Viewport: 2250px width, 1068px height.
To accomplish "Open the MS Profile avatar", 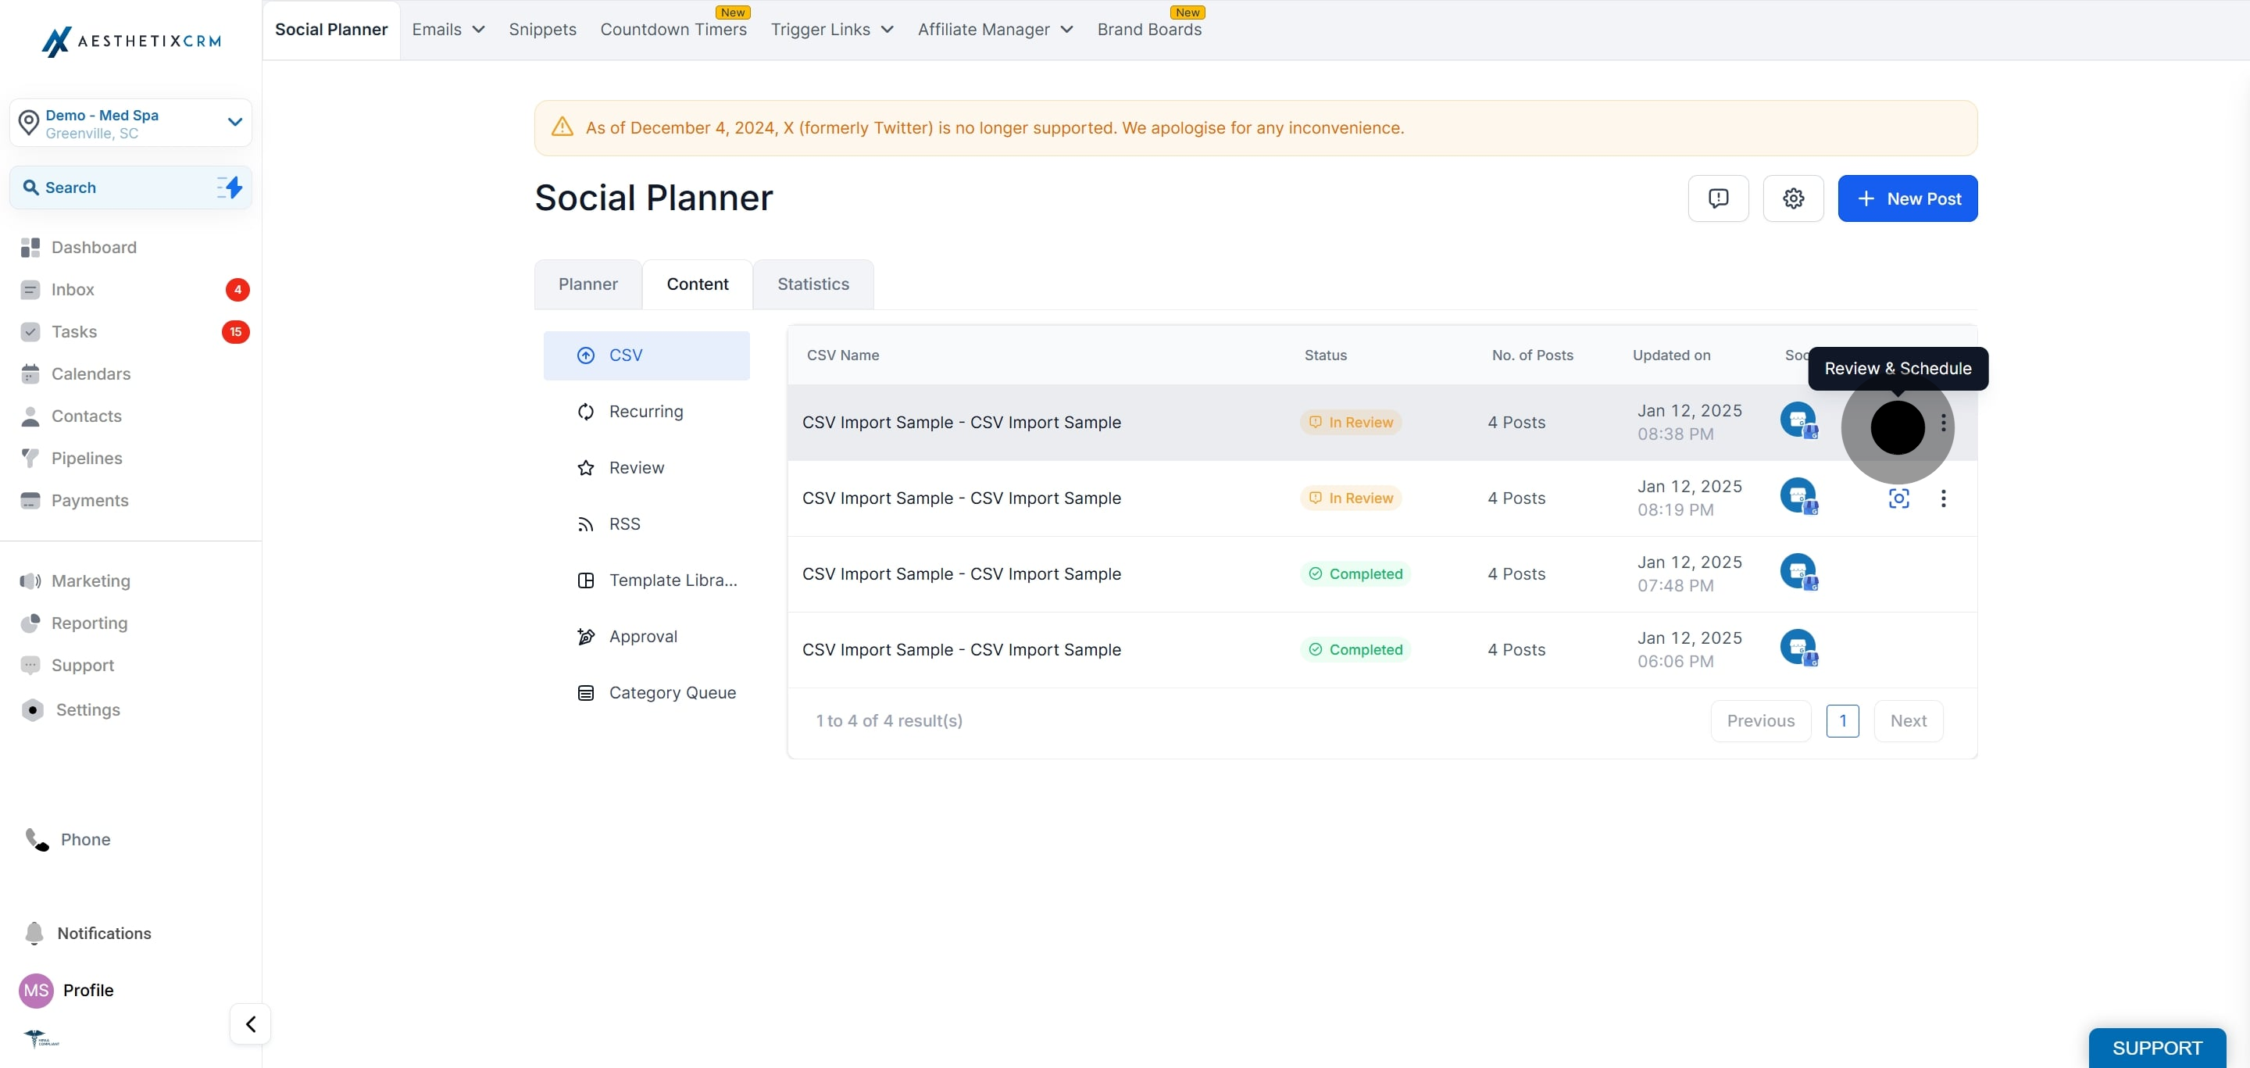I will (36, 991).
